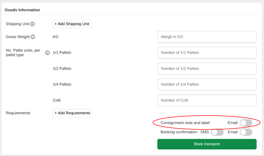The image size is (264, 156).
Task: Select the Number of 1/2 Pallets input
Action: coord(207,69)
